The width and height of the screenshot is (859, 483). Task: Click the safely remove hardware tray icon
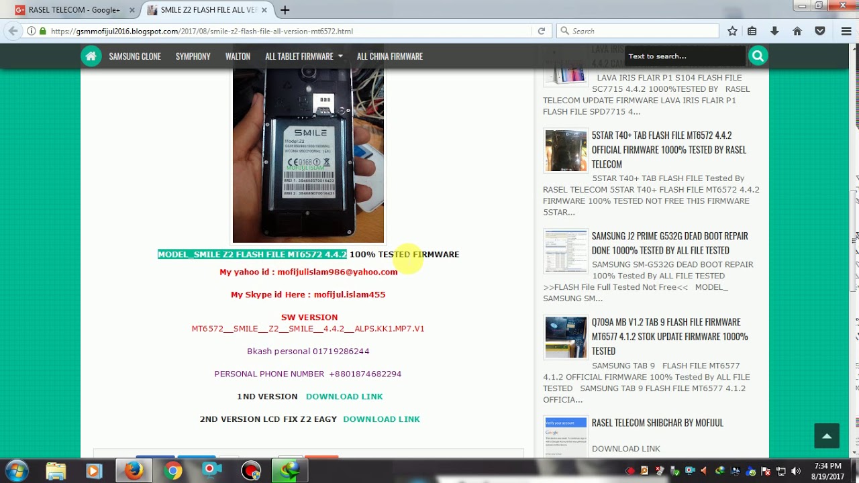click(675, 471)
